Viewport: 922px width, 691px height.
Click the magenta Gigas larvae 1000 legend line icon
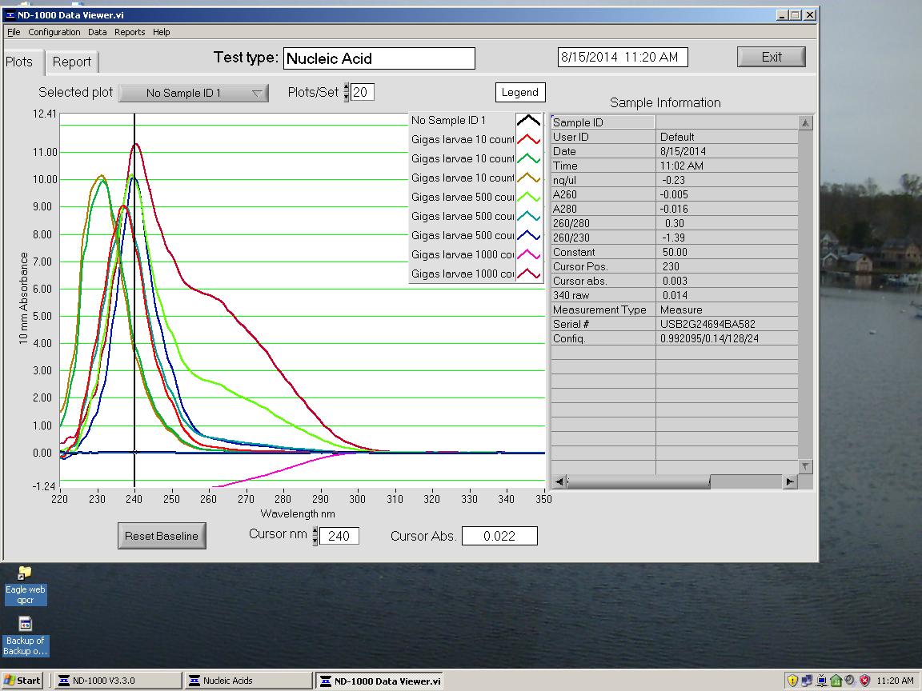529,255
